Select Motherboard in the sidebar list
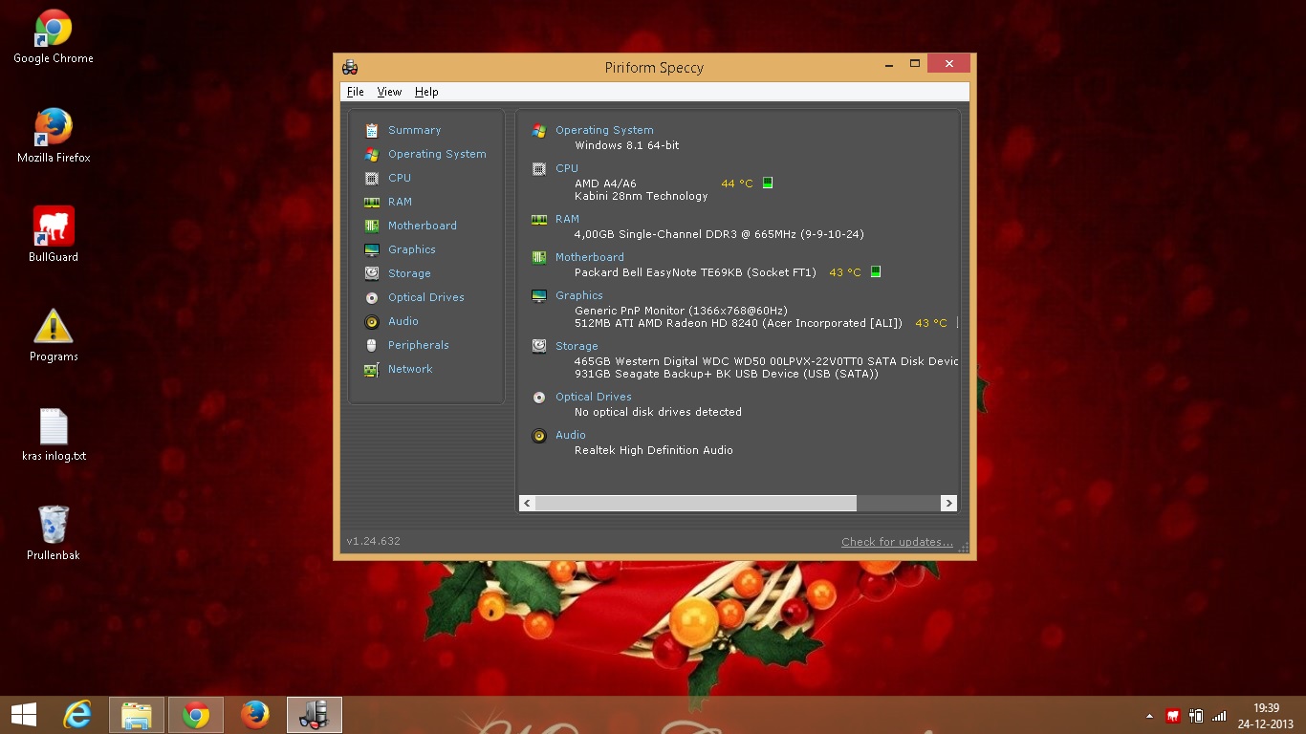This screenshot has width=1306, height=734. (x=423, y=226)
